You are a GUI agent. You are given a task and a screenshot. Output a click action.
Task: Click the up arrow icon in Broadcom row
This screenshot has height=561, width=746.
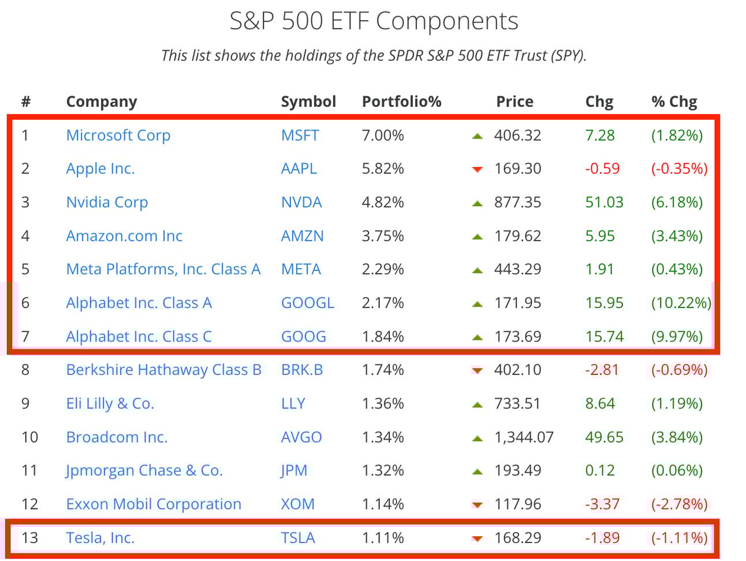[x=477, y=438]
